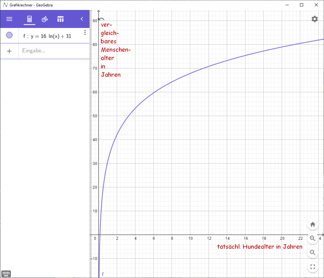Open the virtual keyboard
Viewport: 324px width, 278px height.
coord(6,274)
